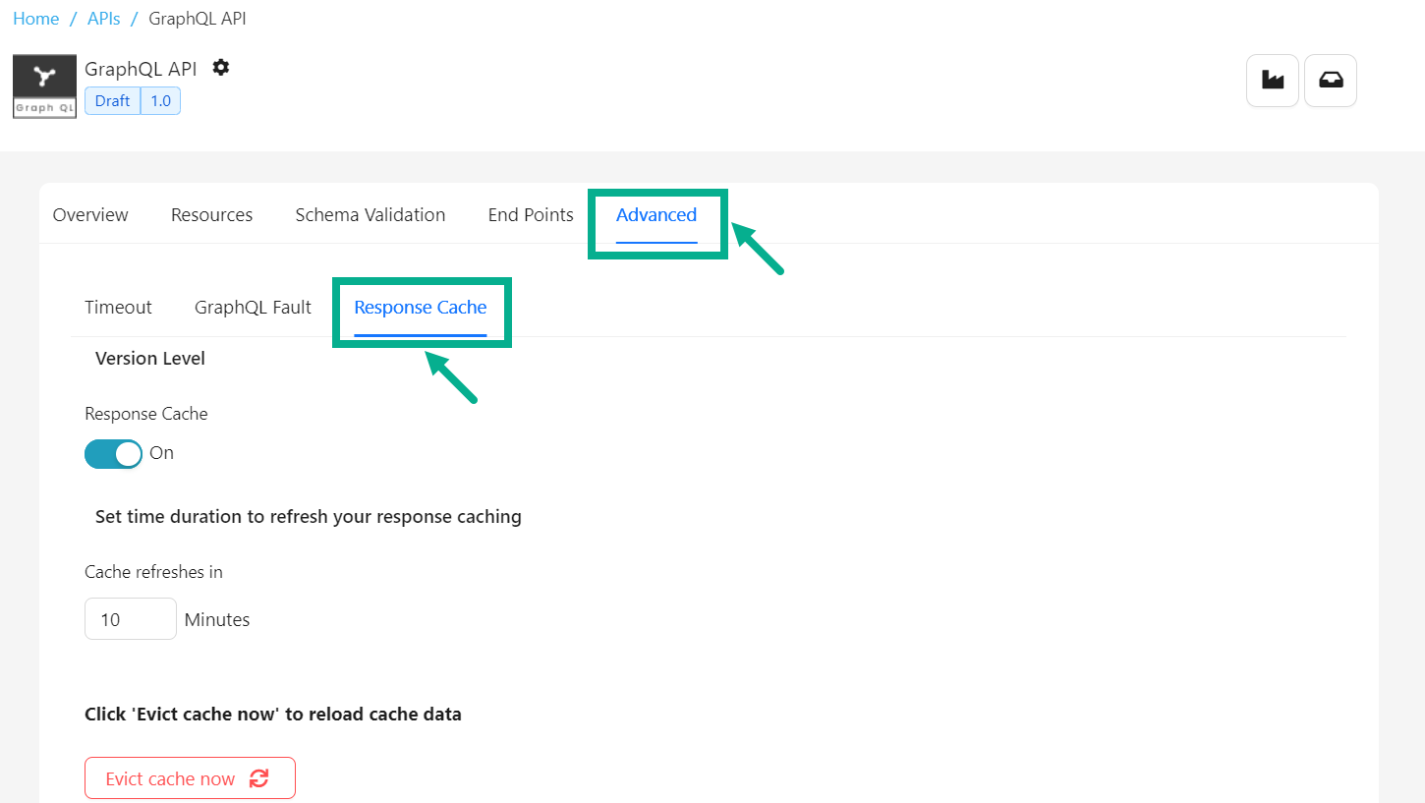Select the Response Cache sub-tab

coord(421,308)
